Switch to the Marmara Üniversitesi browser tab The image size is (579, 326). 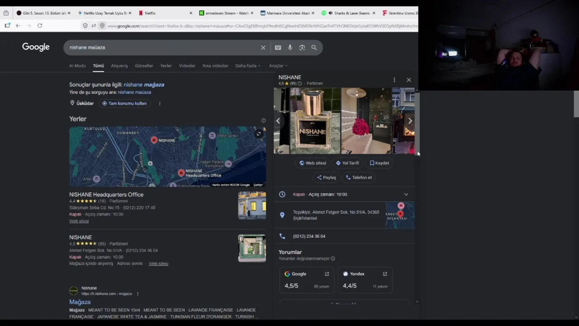[287, 13]
